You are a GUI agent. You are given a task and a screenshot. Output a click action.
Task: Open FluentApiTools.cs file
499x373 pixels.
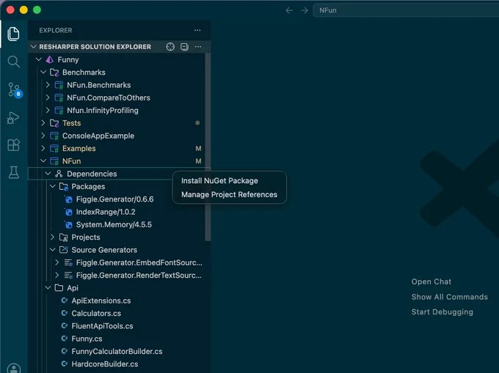tap(102, 326)
